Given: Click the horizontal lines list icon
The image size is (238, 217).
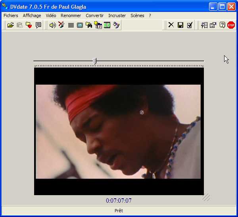Looking at the screenshot, I should (x=71, y=25).
